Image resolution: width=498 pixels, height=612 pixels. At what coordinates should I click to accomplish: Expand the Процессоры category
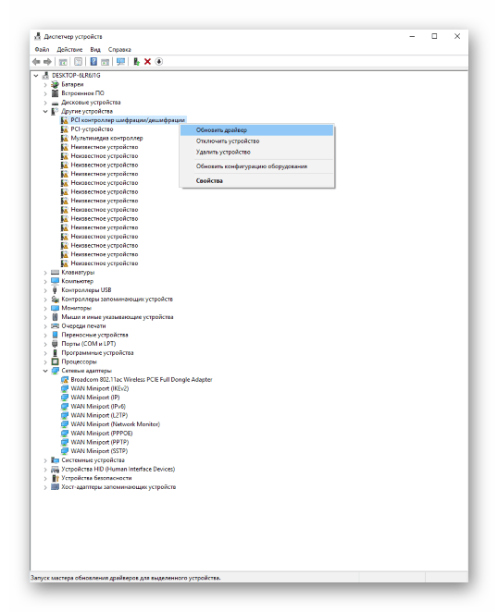(45, 361)
